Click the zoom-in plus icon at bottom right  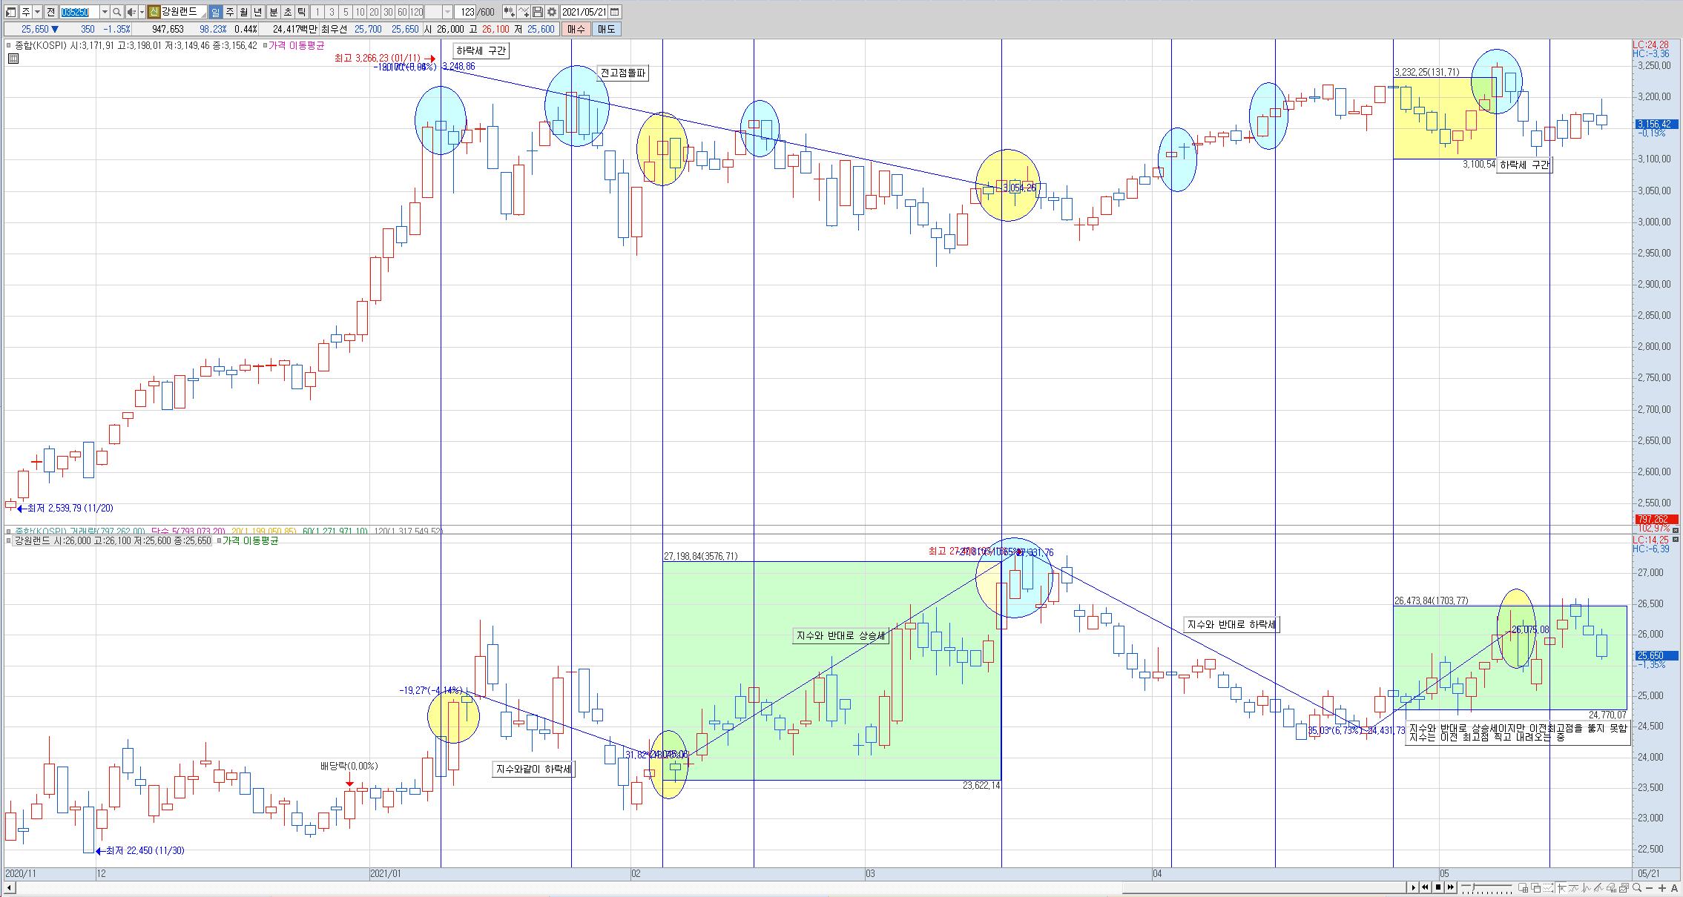click(1662, 887)
